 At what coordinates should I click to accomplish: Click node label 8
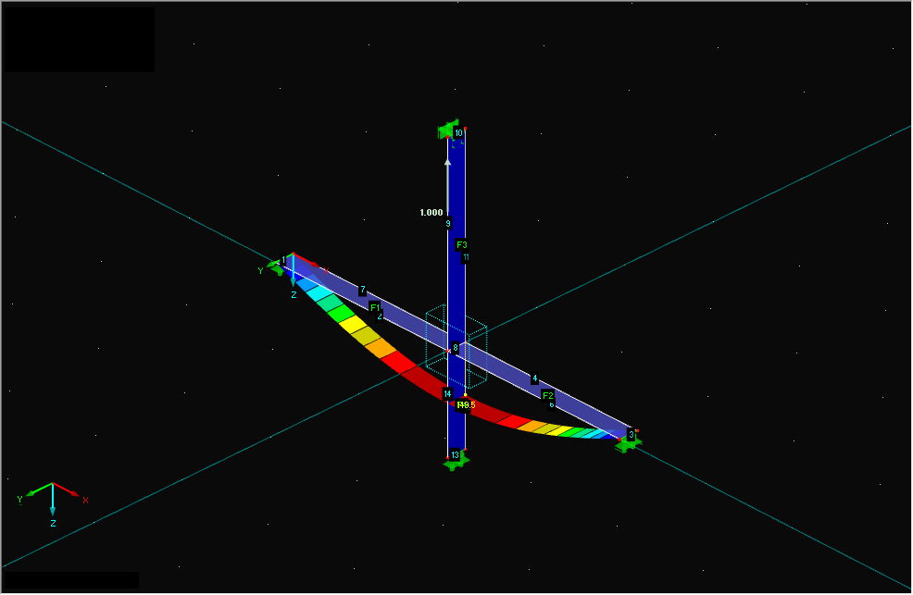pyautogui.click(x=456, y=348)
